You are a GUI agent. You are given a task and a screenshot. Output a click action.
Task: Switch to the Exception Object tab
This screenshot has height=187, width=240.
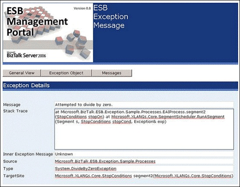66,73
